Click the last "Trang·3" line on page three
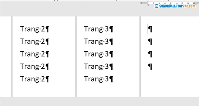 98,79
